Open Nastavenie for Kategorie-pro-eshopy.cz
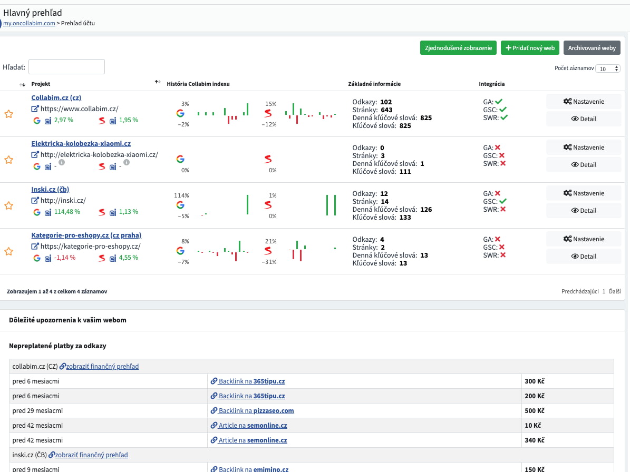Viewport: 630px width, 472px height. pyautogui.click(x=584, y=239)
